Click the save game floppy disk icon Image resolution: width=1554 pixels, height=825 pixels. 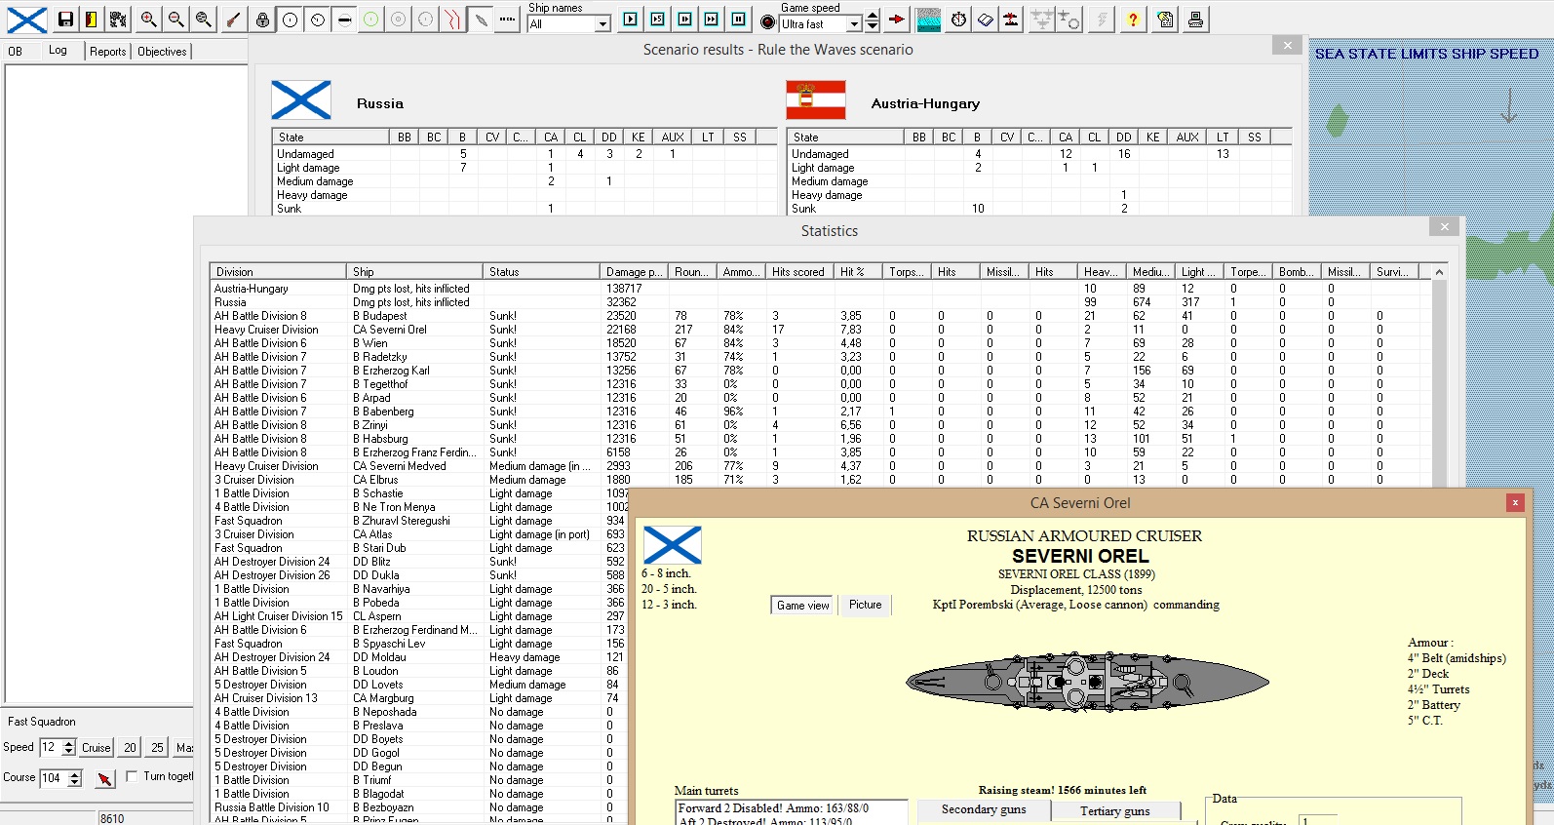[65, 20]
